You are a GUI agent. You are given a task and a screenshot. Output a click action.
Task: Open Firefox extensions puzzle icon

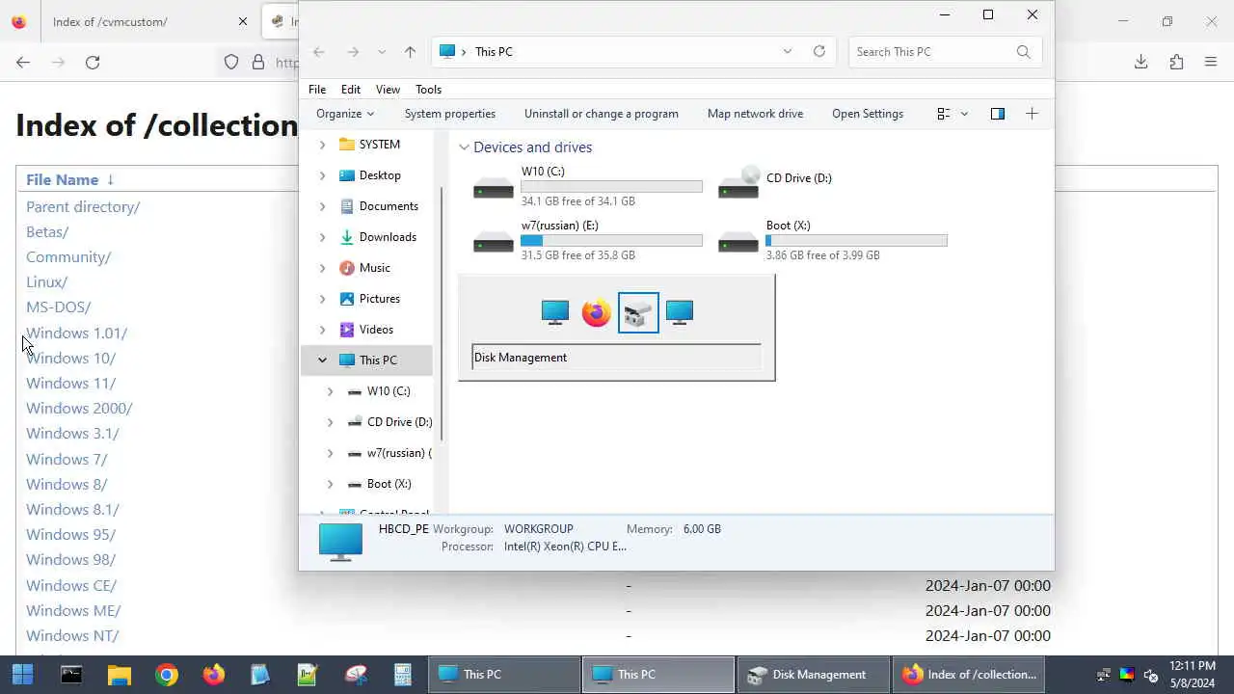(1176, 62)
